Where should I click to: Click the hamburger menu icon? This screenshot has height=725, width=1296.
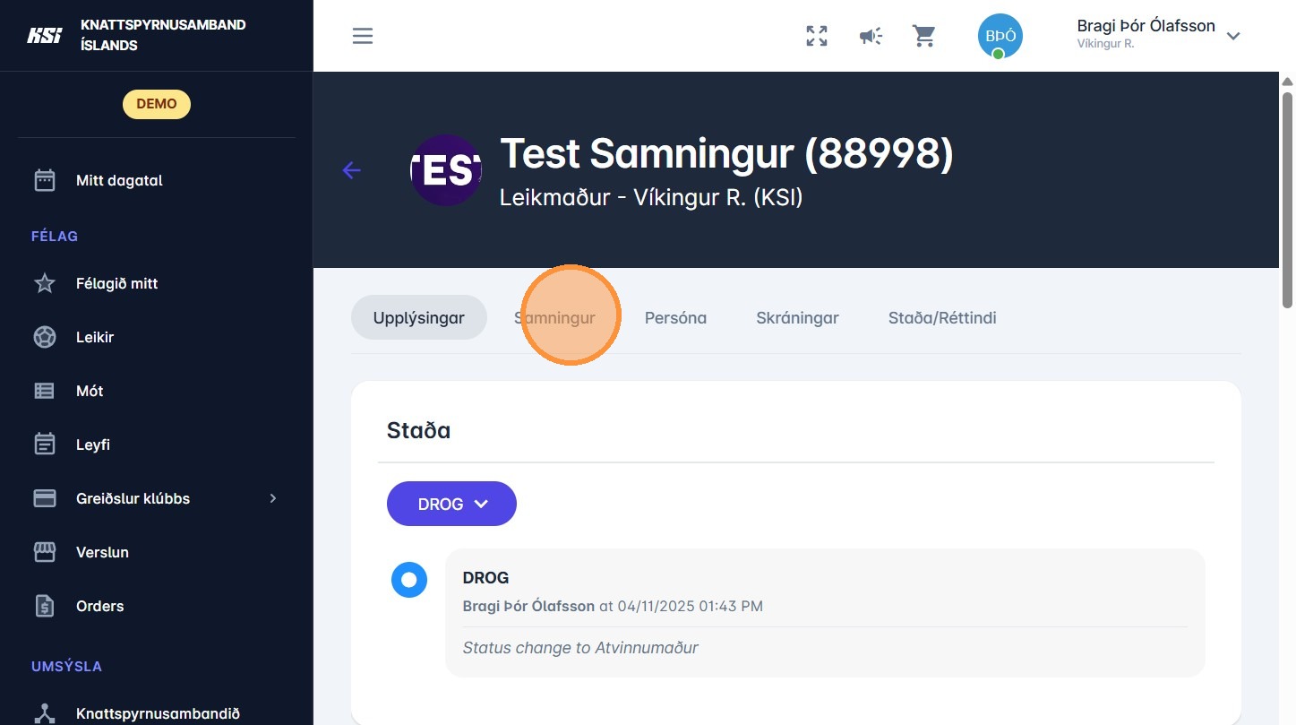pyautogui.click(x=362, y=36)
